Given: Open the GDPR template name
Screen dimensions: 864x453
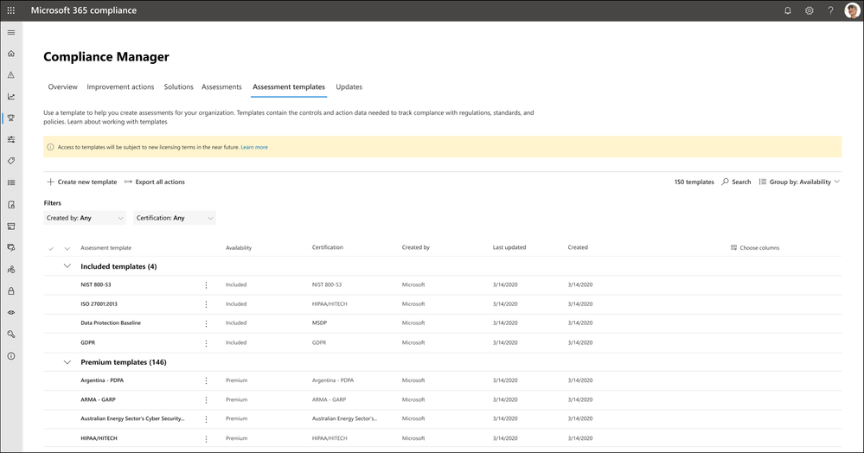Looking at the screenshot, I should [87, 343].
